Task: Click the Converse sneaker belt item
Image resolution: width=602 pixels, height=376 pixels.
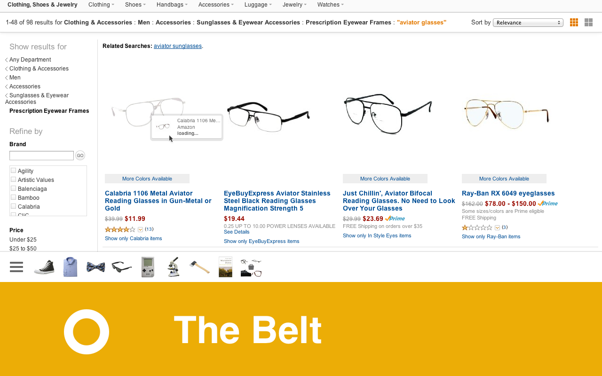Action: [x=44, y=267]
